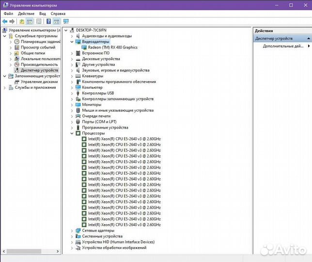Click the Диспетчер устройств header in the actions pane

pyautogui.click(x=274, y=38)
